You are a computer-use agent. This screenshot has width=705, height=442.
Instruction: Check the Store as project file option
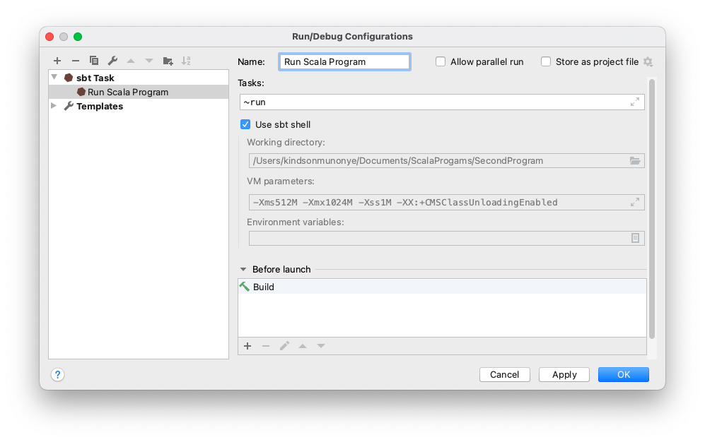pyautogui.click(x=546, y=62)
